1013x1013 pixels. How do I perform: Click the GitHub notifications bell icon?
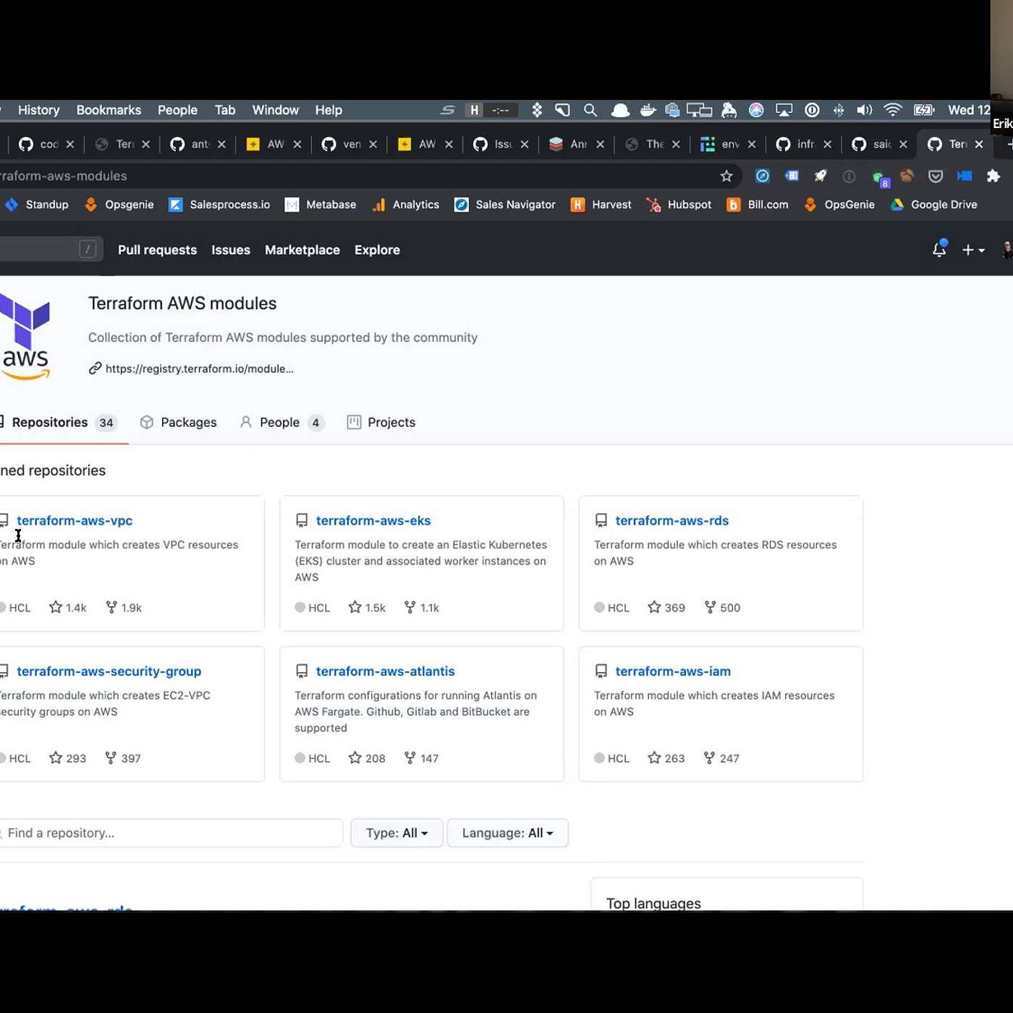938,250
